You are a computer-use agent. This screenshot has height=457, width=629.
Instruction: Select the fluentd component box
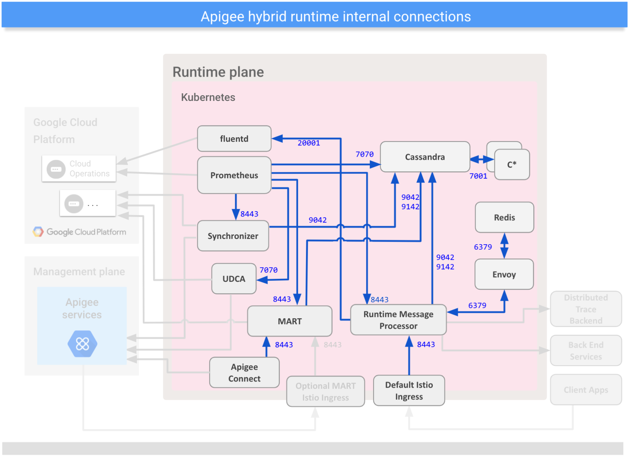coord(234,138)
